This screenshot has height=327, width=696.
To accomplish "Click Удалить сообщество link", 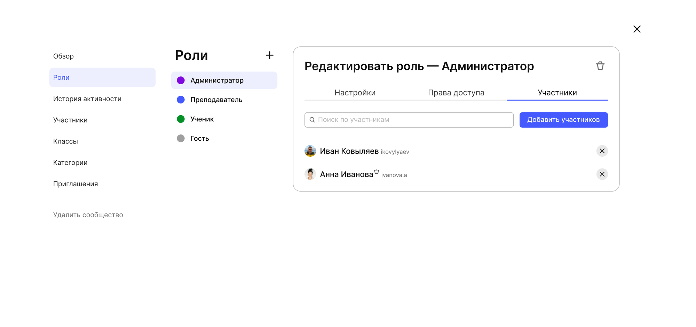I will [88, 215].
